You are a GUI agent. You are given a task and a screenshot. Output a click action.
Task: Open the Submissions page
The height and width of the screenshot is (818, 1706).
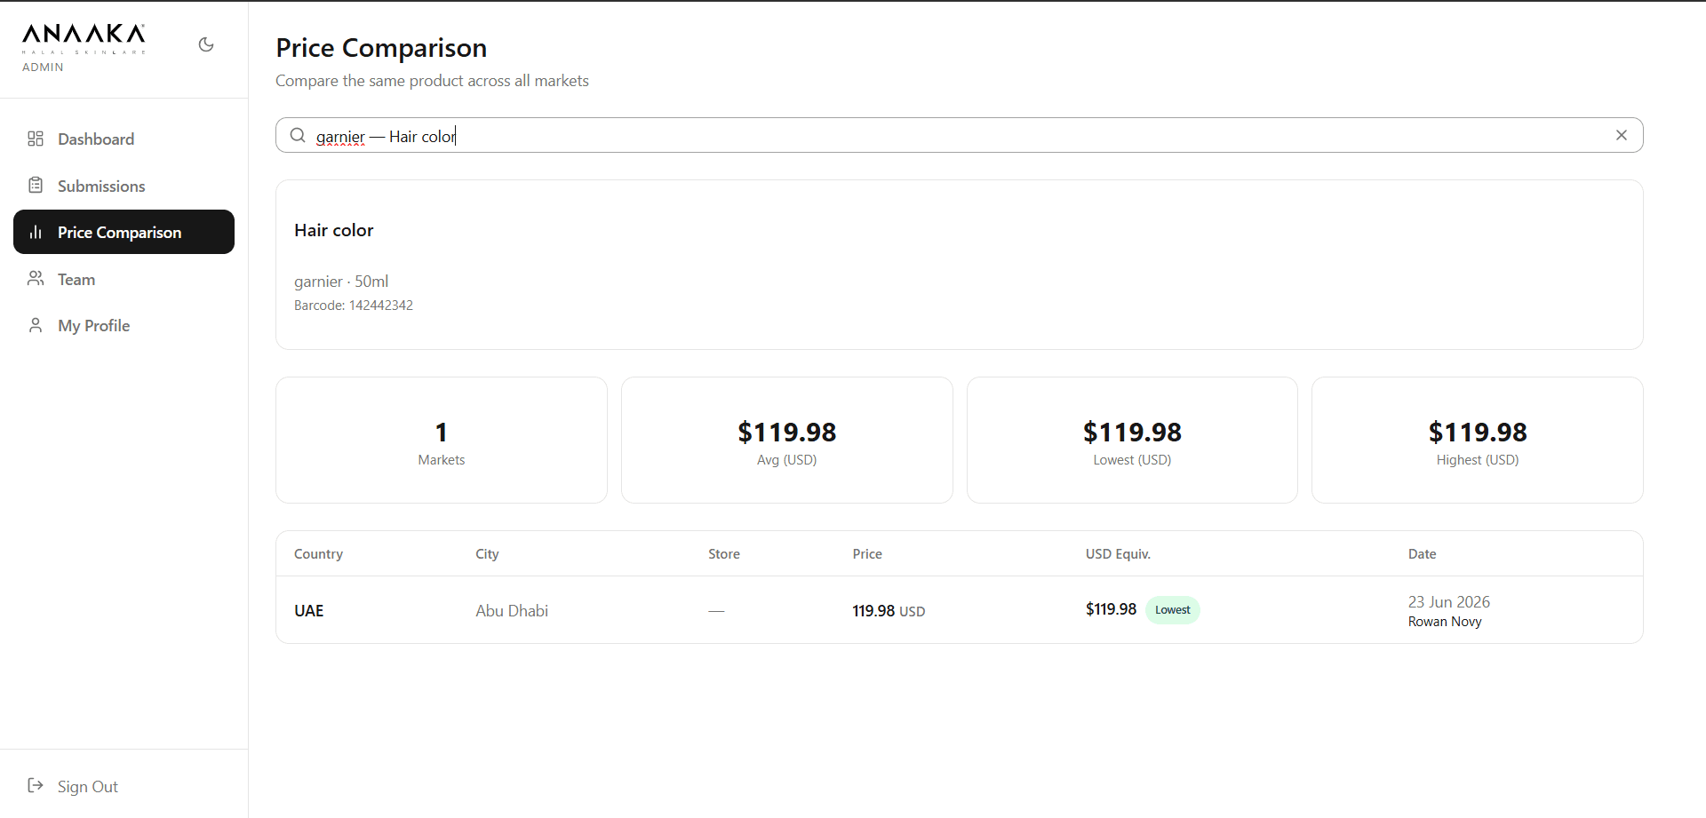(124, 186)
